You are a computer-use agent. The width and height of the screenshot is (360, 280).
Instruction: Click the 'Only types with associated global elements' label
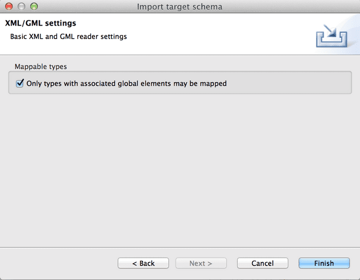tap(126, 83)
